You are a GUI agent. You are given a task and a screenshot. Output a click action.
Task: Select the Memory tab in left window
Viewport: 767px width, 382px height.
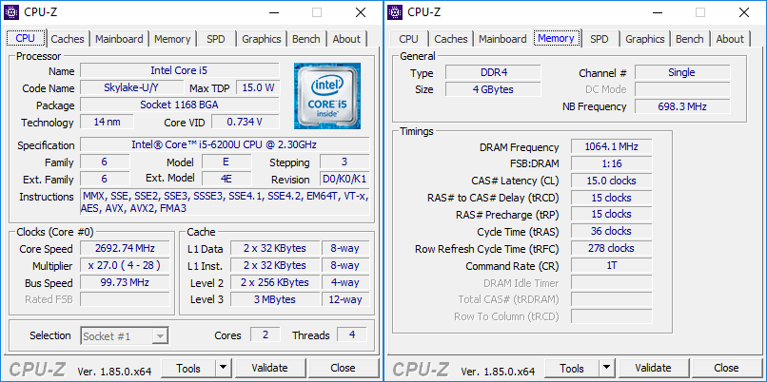[172, 39]
